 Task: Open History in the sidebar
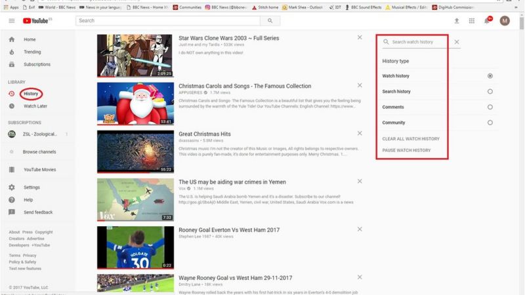31,94
